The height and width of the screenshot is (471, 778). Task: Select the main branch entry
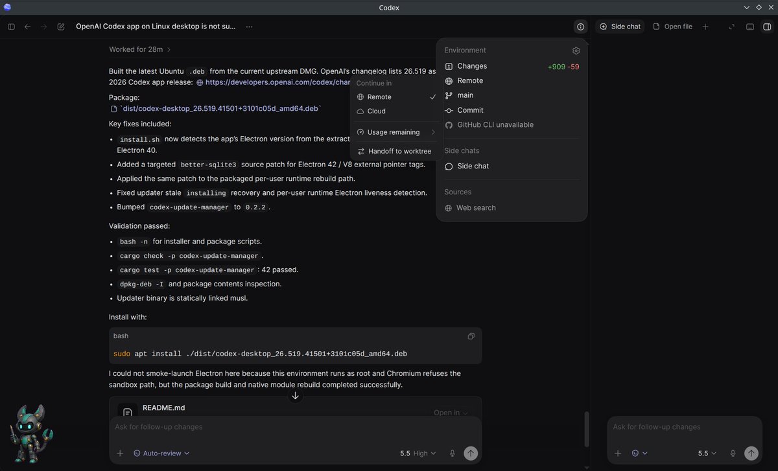[465, 95]
